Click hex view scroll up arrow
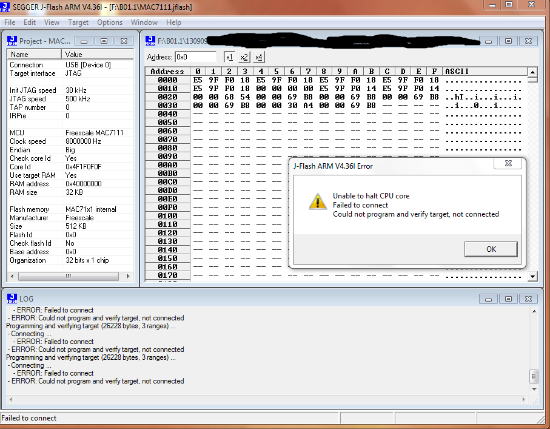Screen dimensions: 550x429 (x=532, y=72)
